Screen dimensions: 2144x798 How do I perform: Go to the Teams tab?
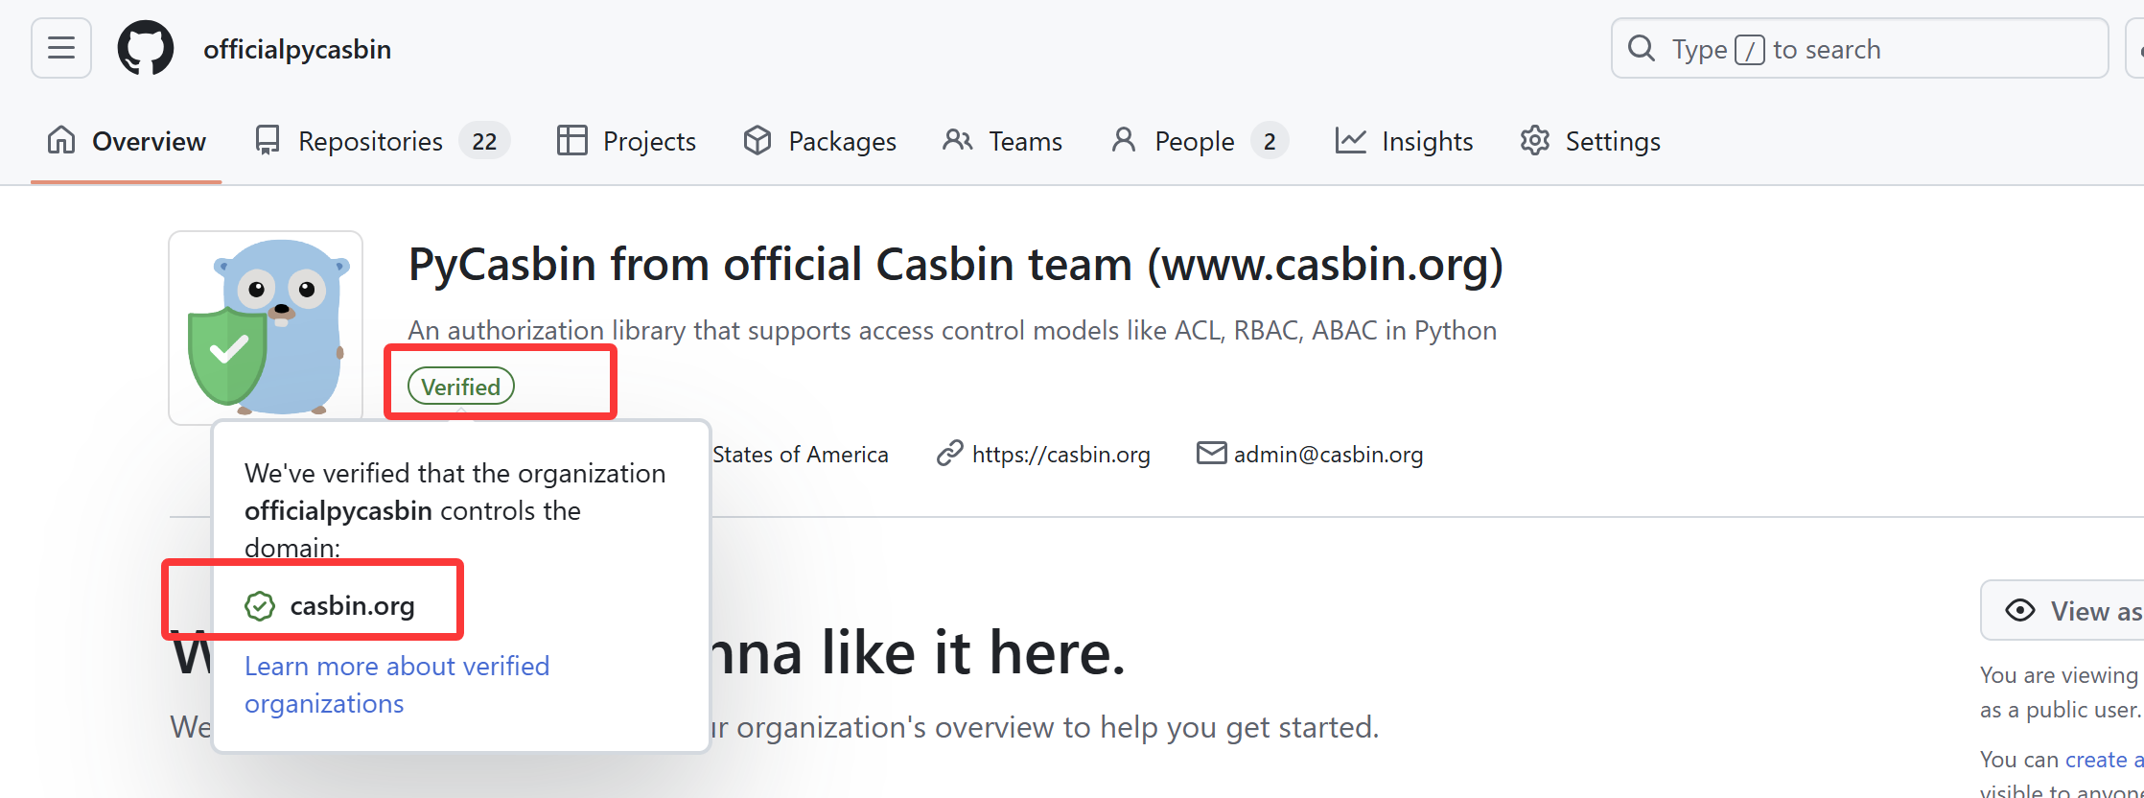click(x=1002, y=141)
